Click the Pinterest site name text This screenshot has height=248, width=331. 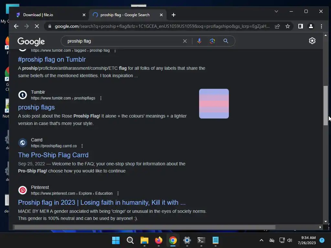click(x=40, y=187)
